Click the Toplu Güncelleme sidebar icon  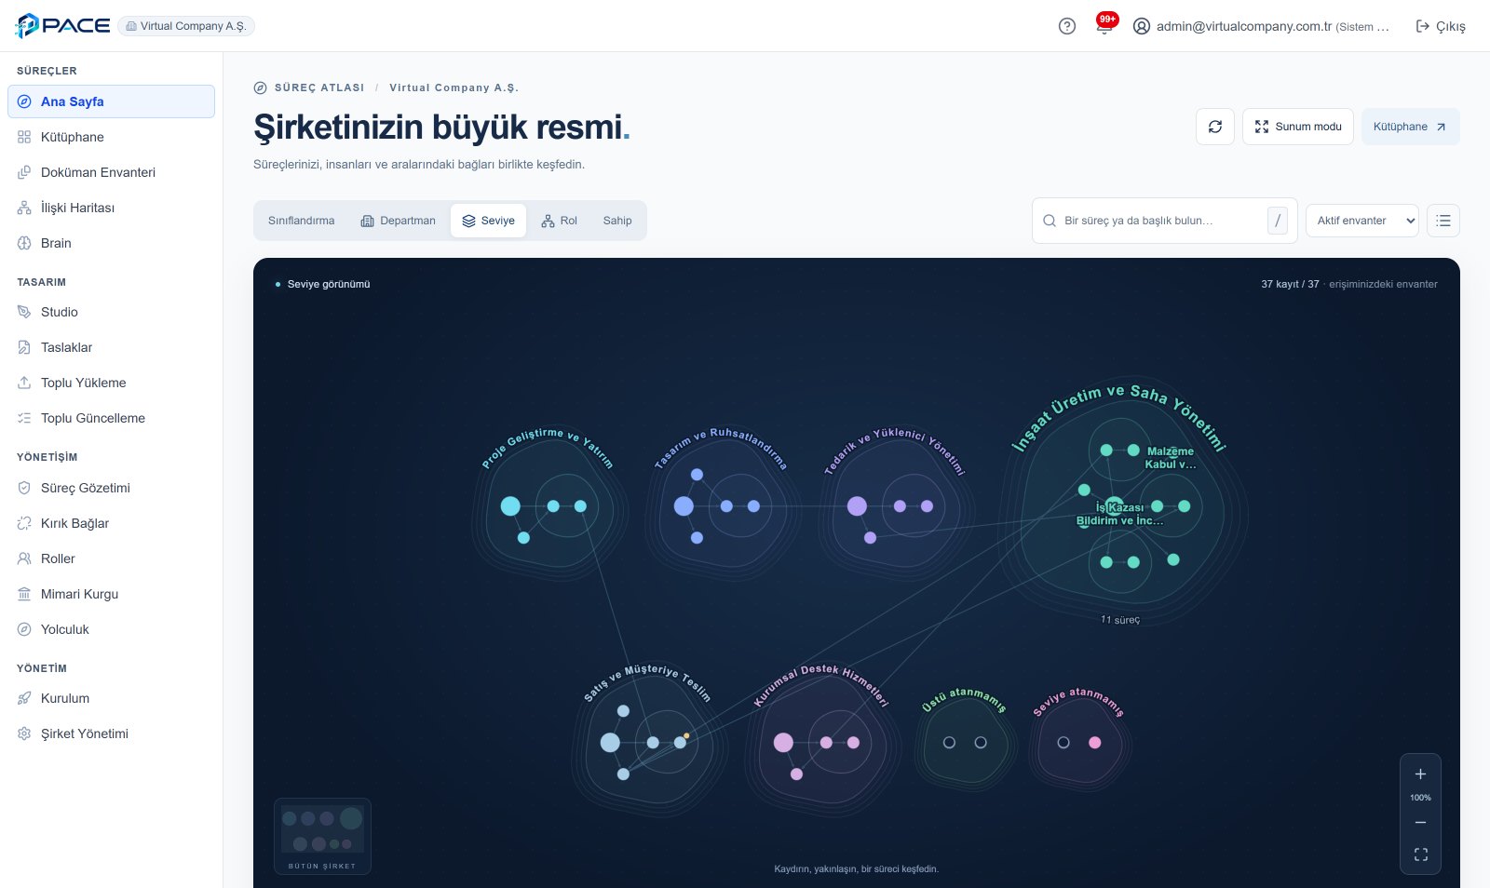tap(24, 418)
